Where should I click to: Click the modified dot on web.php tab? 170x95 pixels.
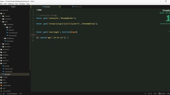[59, 7]
